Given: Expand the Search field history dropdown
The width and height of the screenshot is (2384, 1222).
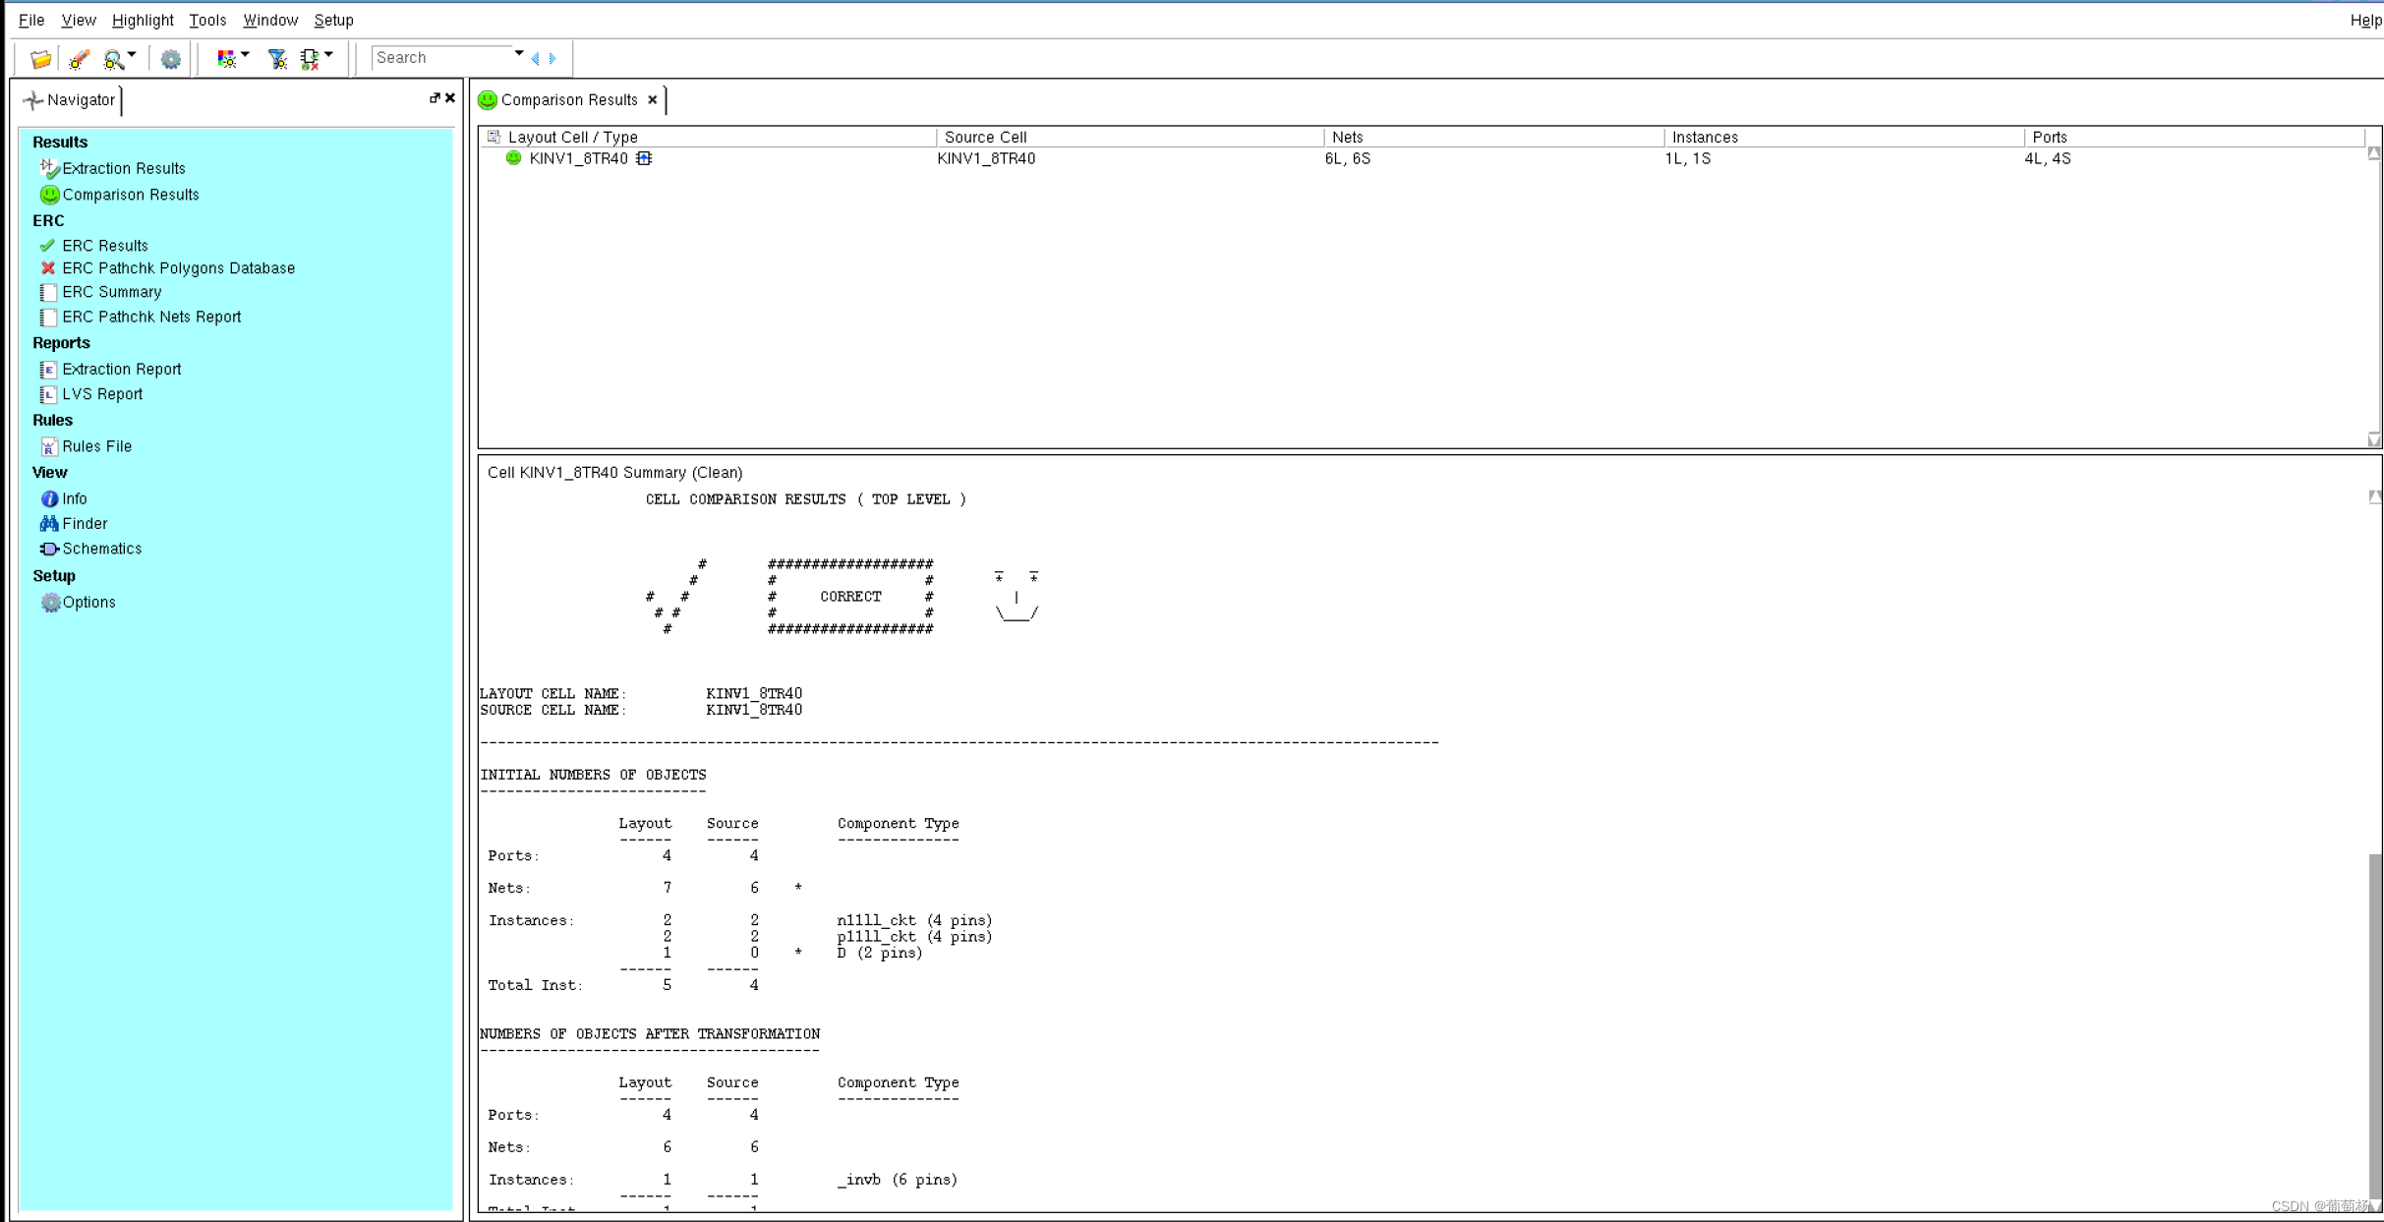Looking at the screenshot, I should pyautogui.click(x=519, y=54).
